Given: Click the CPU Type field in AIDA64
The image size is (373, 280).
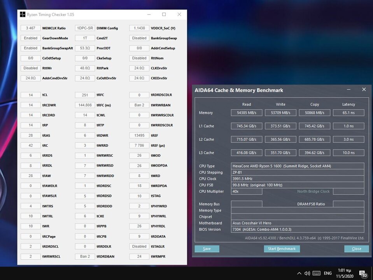Looking at the screenshot, I should click(298, 166).
